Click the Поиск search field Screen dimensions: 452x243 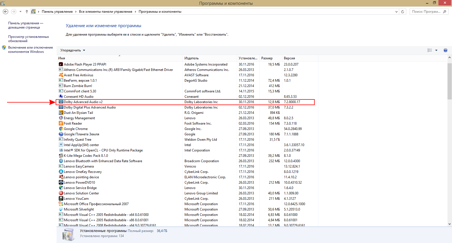[x=429, y=12]
